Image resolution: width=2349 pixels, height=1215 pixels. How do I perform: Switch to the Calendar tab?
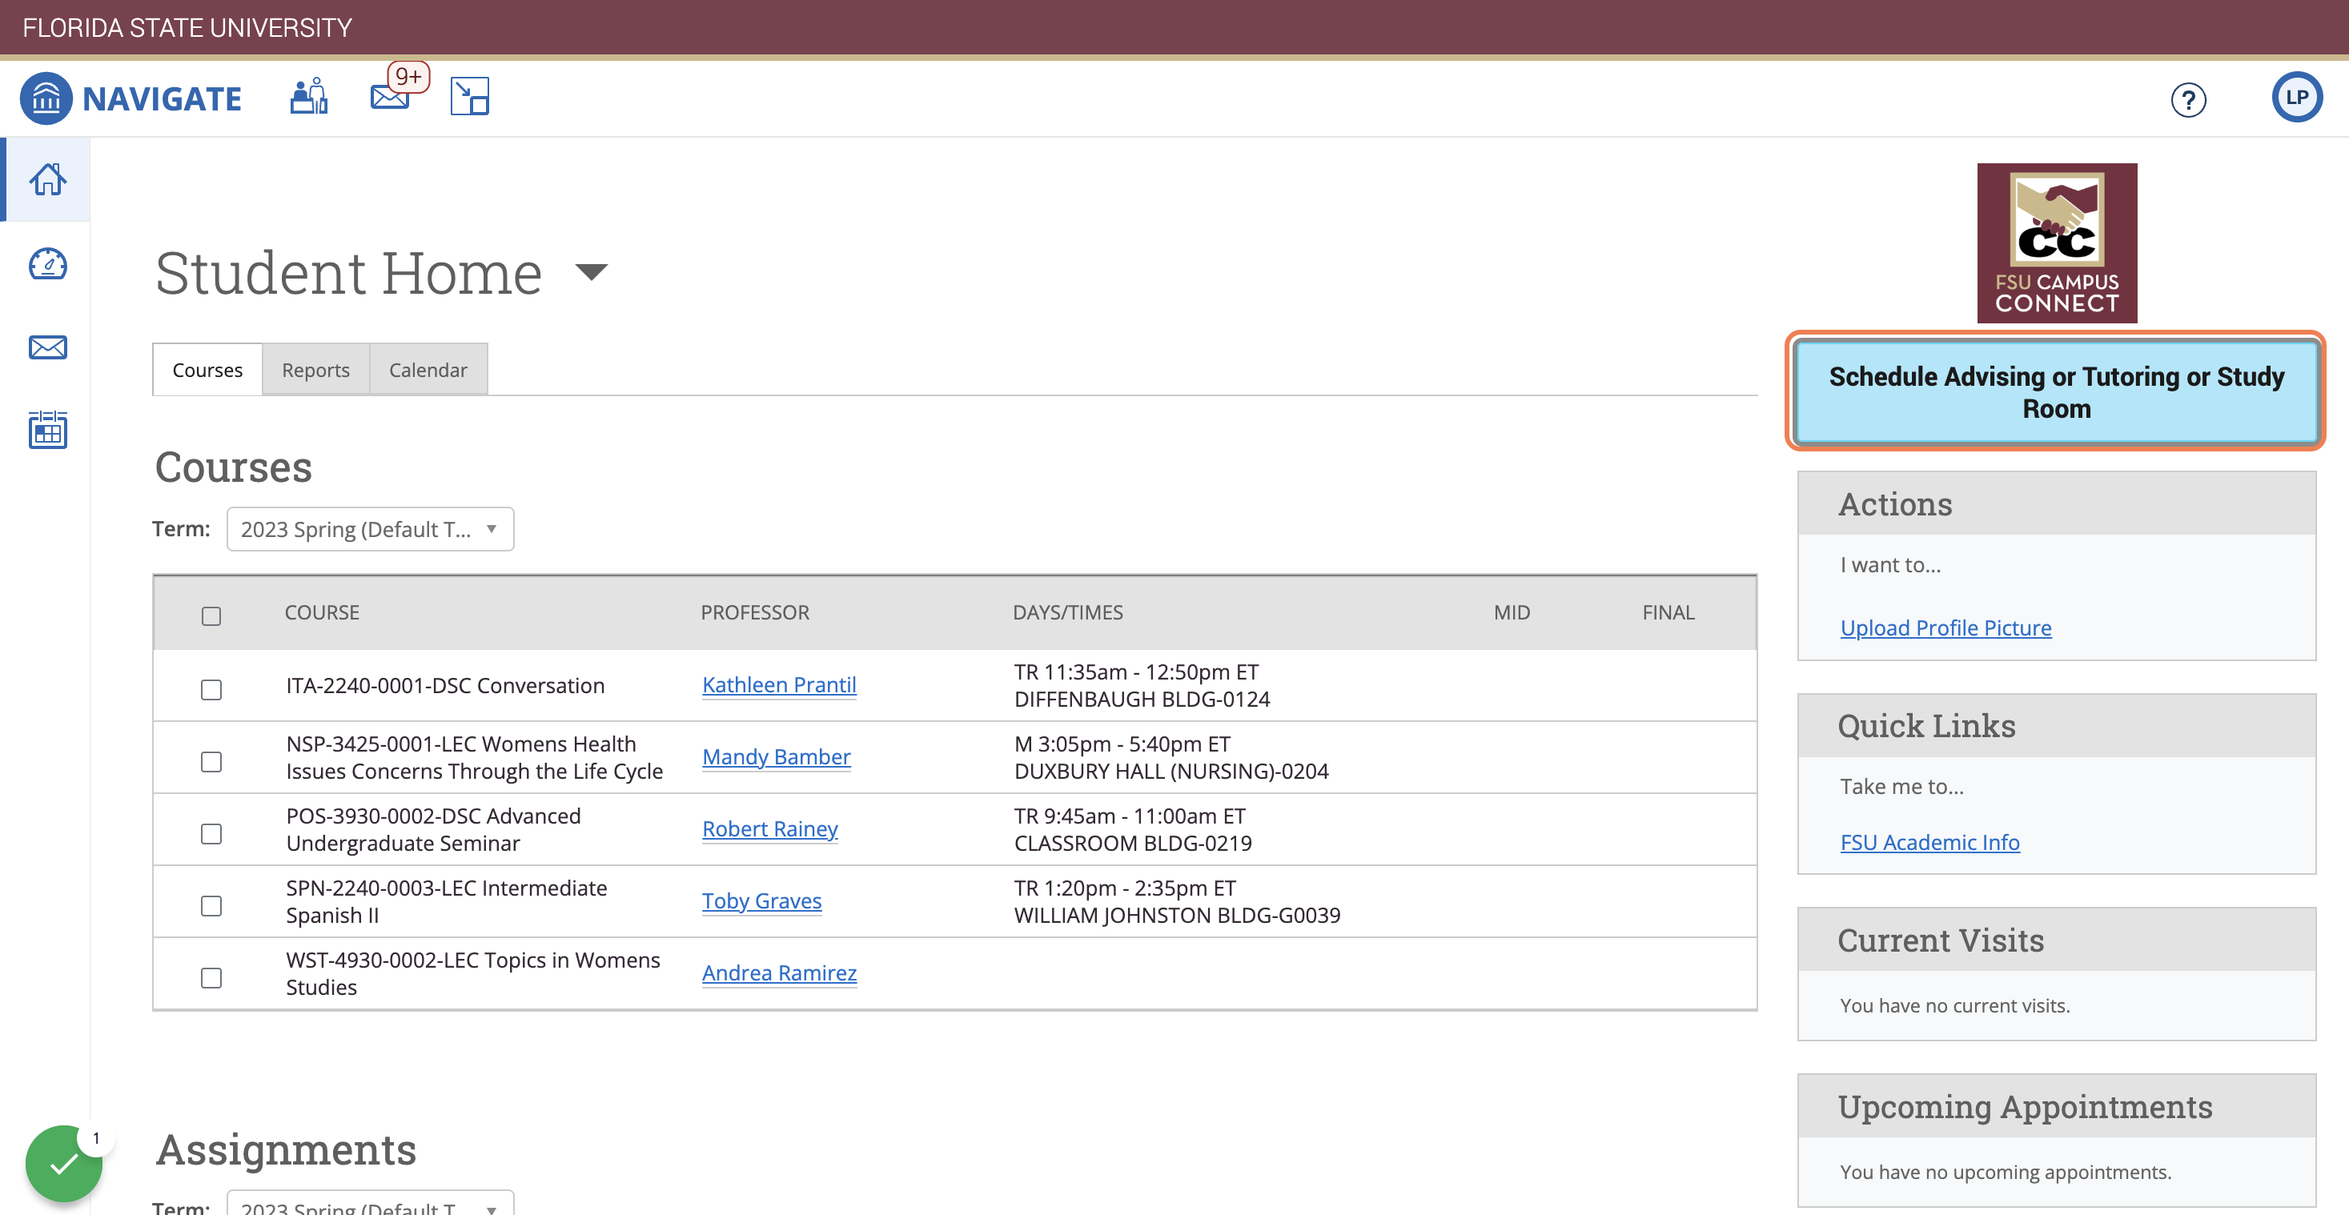coord(428,370)
